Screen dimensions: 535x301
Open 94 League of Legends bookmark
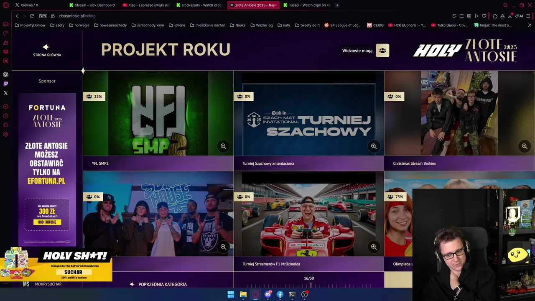343,25
